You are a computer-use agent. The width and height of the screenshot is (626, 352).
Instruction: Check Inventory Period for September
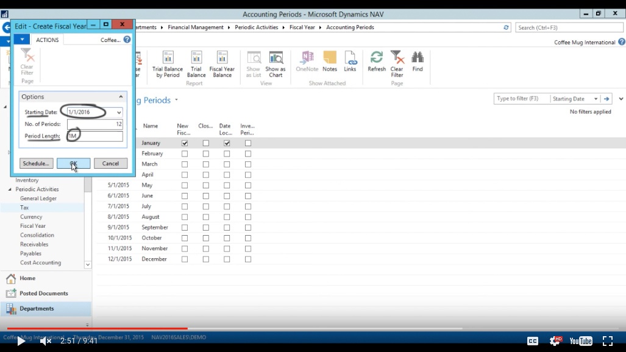pyautogui.click(x=248, y=228)
